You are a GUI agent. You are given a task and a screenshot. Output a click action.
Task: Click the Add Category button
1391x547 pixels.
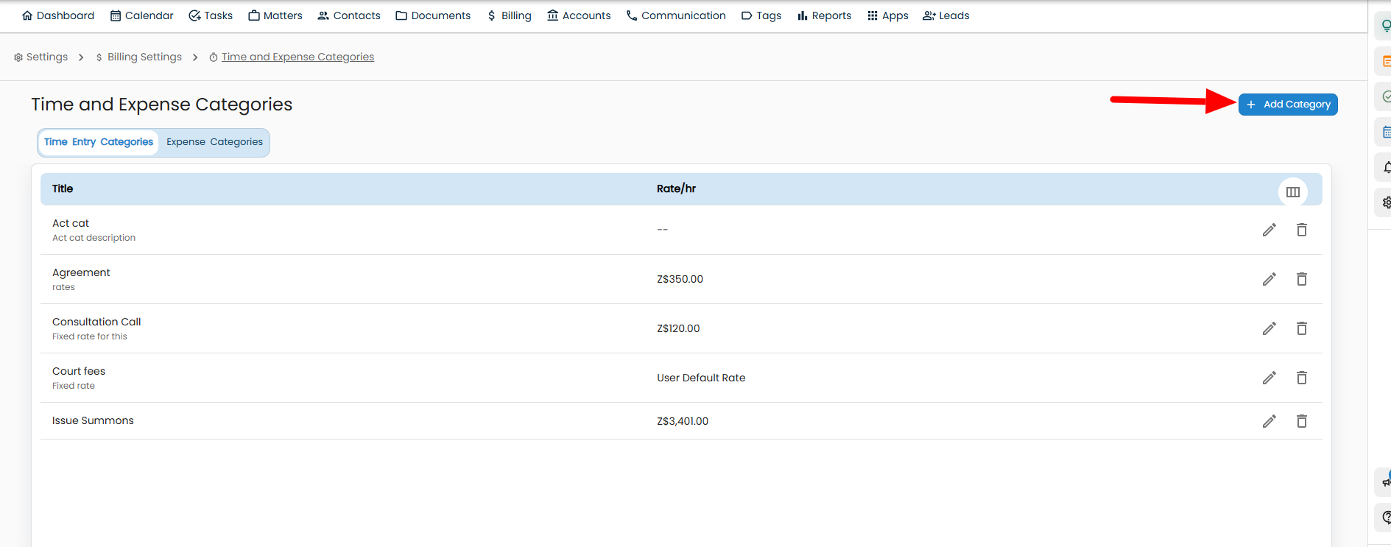[1287, 105]
